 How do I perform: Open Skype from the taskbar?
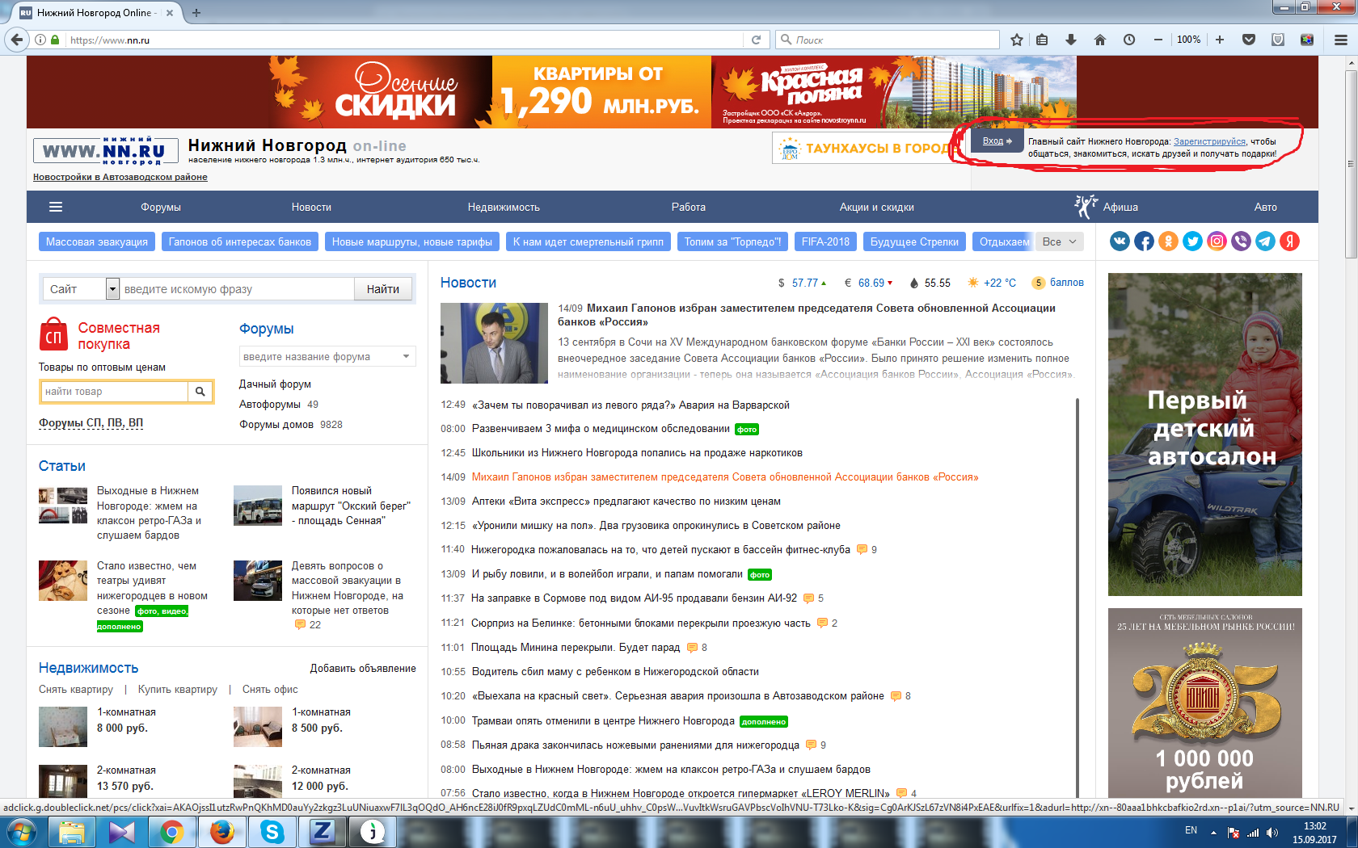[x=272, y=832]
